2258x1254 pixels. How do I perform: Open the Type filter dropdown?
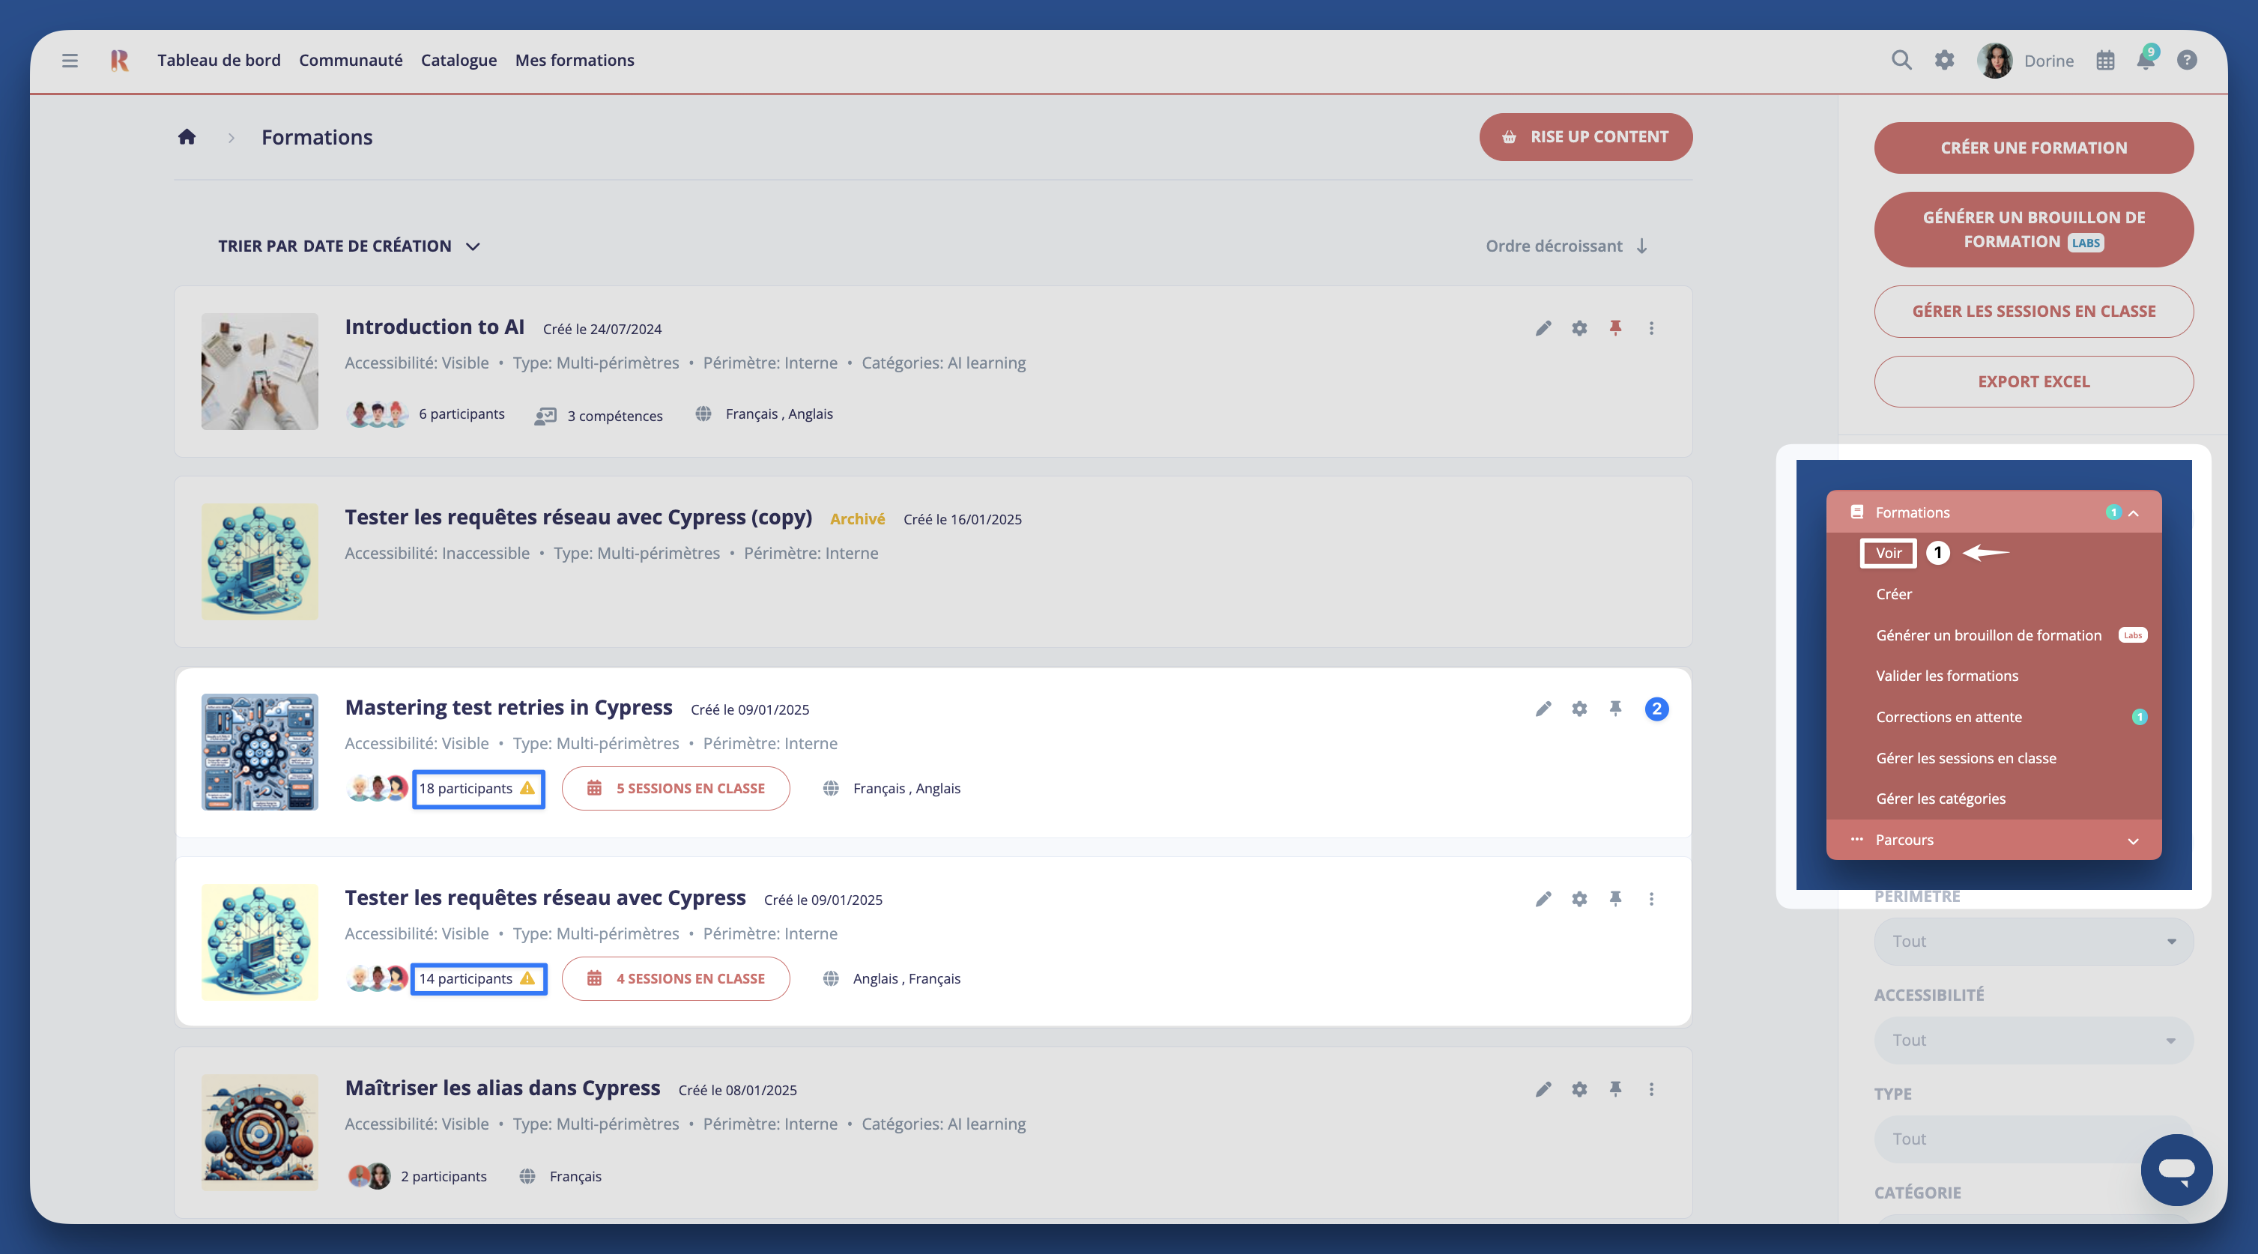(x=2032, y=1139)
